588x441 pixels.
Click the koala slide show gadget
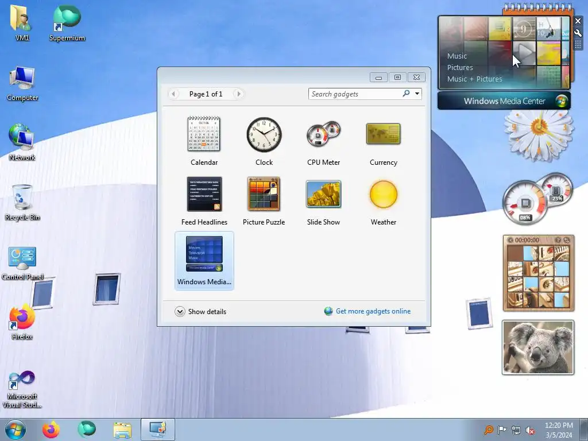click(x=537, y=347)
